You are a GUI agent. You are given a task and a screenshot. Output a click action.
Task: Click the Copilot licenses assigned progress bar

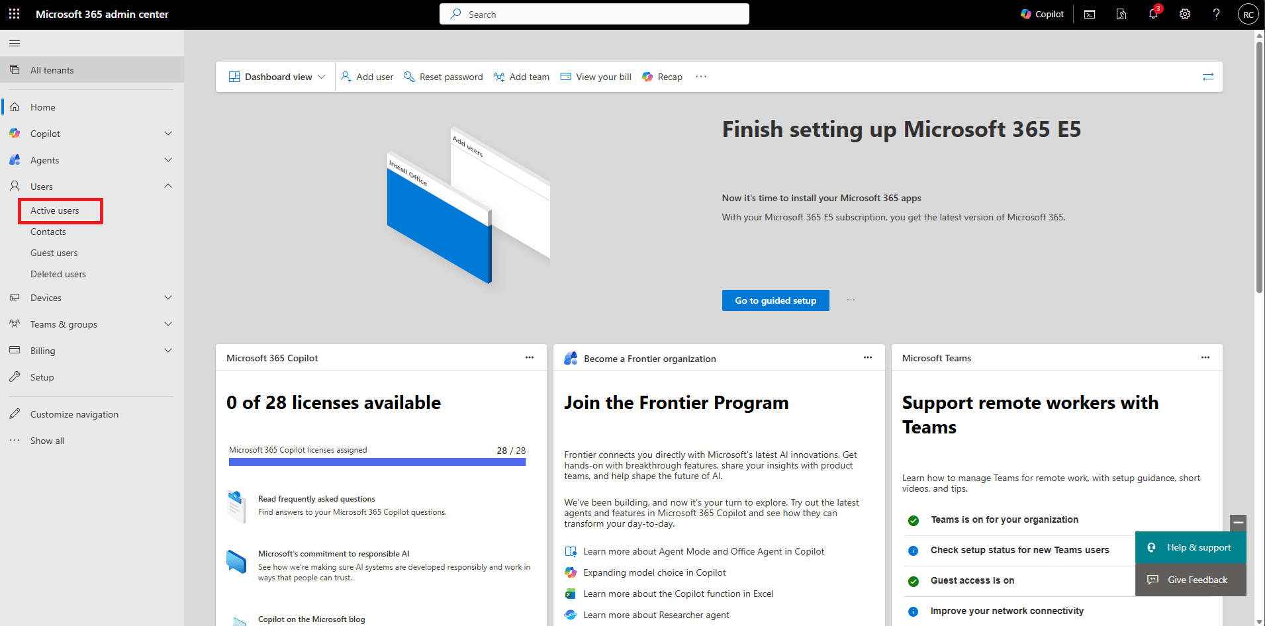click(377, 462)
